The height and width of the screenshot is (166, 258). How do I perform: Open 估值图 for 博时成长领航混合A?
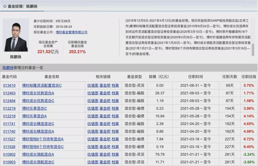coord(93,154)
